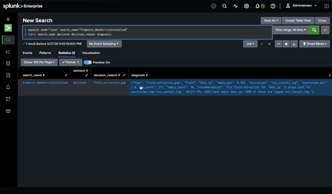Edit the diagnosis column with pencil icon
Image resolution: width=332 pixels, height=194 pixels.
coord(330,75)
